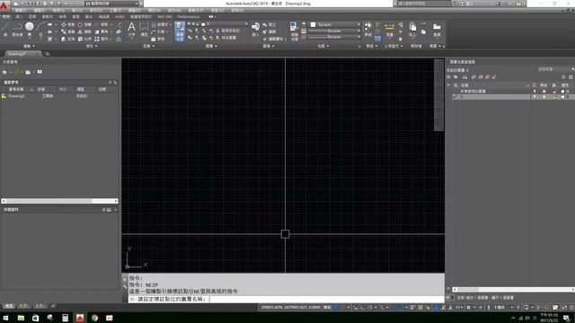Click the Insert block (插入) icon
This screenshot has width=575, height=323.
(x=255, y=30)
